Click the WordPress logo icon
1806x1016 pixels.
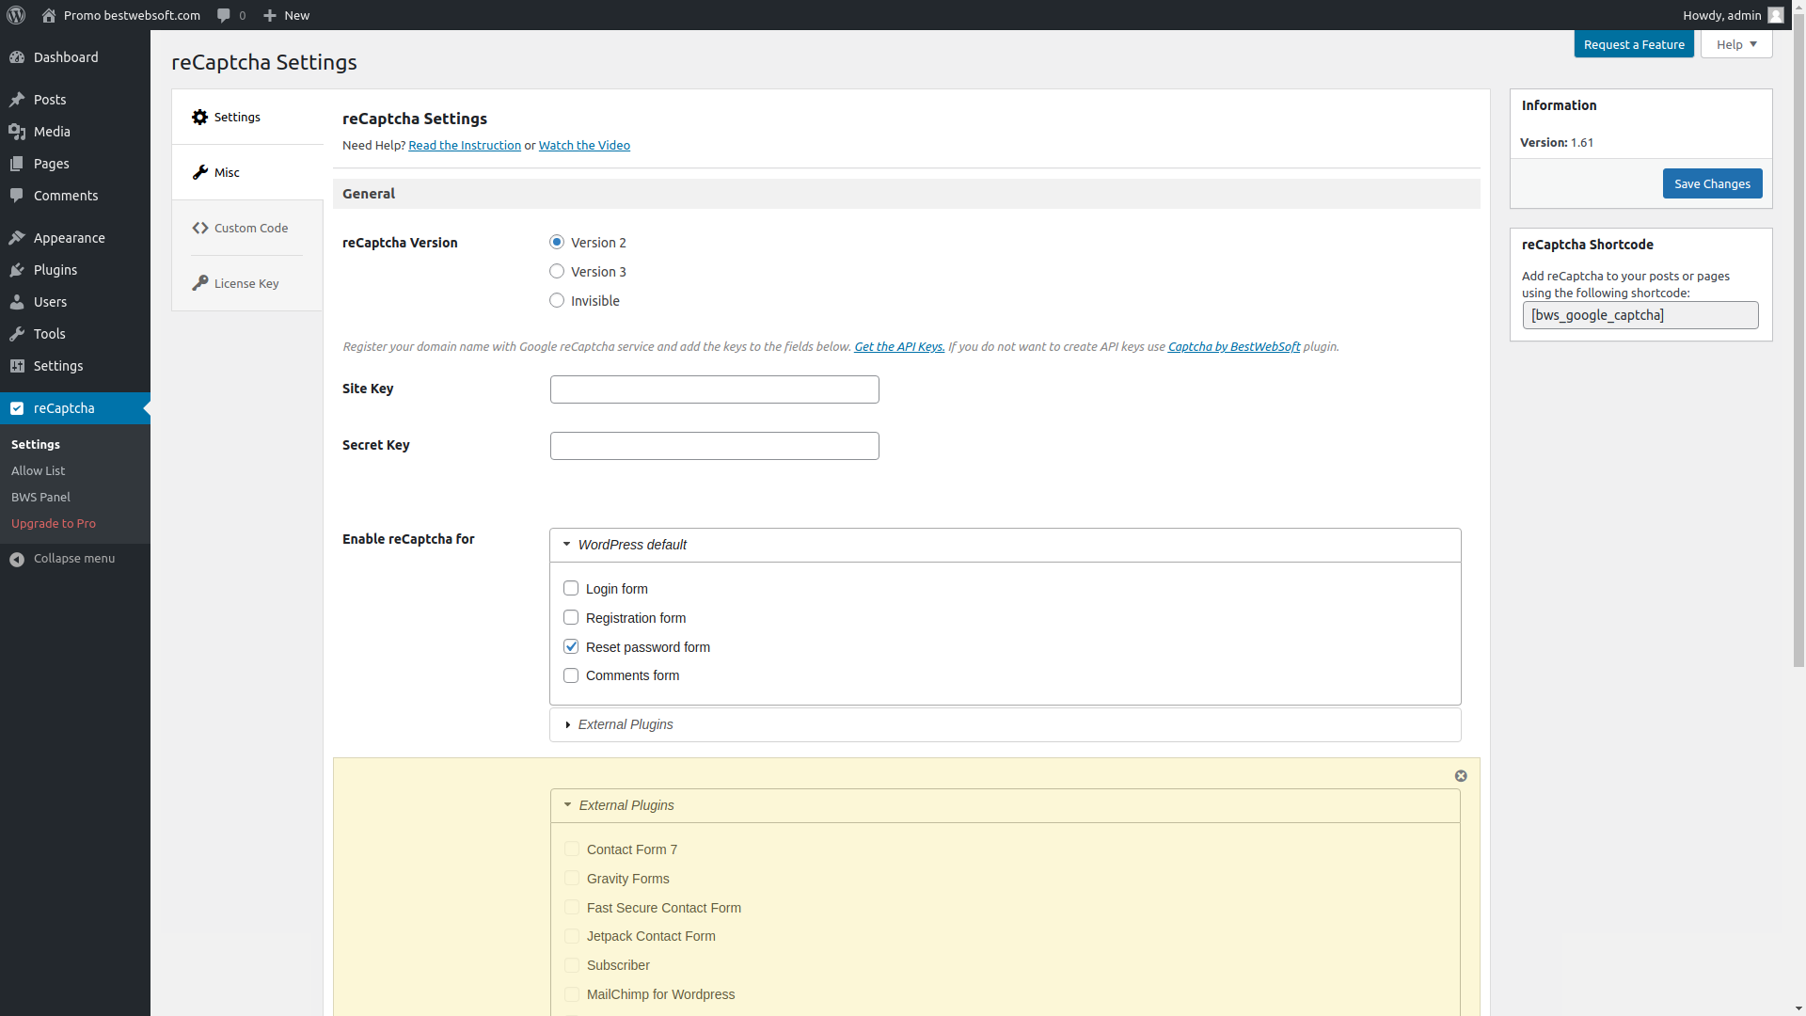coord(16,15)
